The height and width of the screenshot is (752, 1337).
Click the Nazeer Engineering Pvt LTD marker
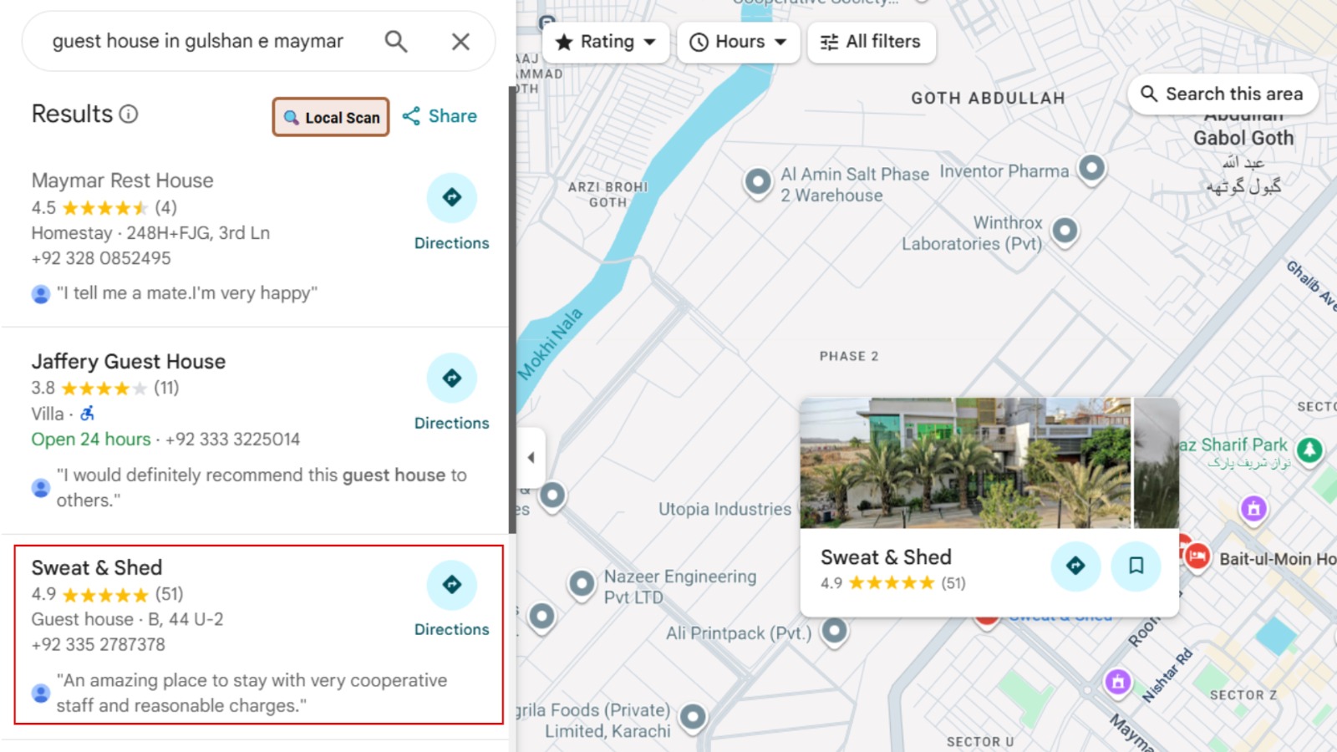pos(582,583)
